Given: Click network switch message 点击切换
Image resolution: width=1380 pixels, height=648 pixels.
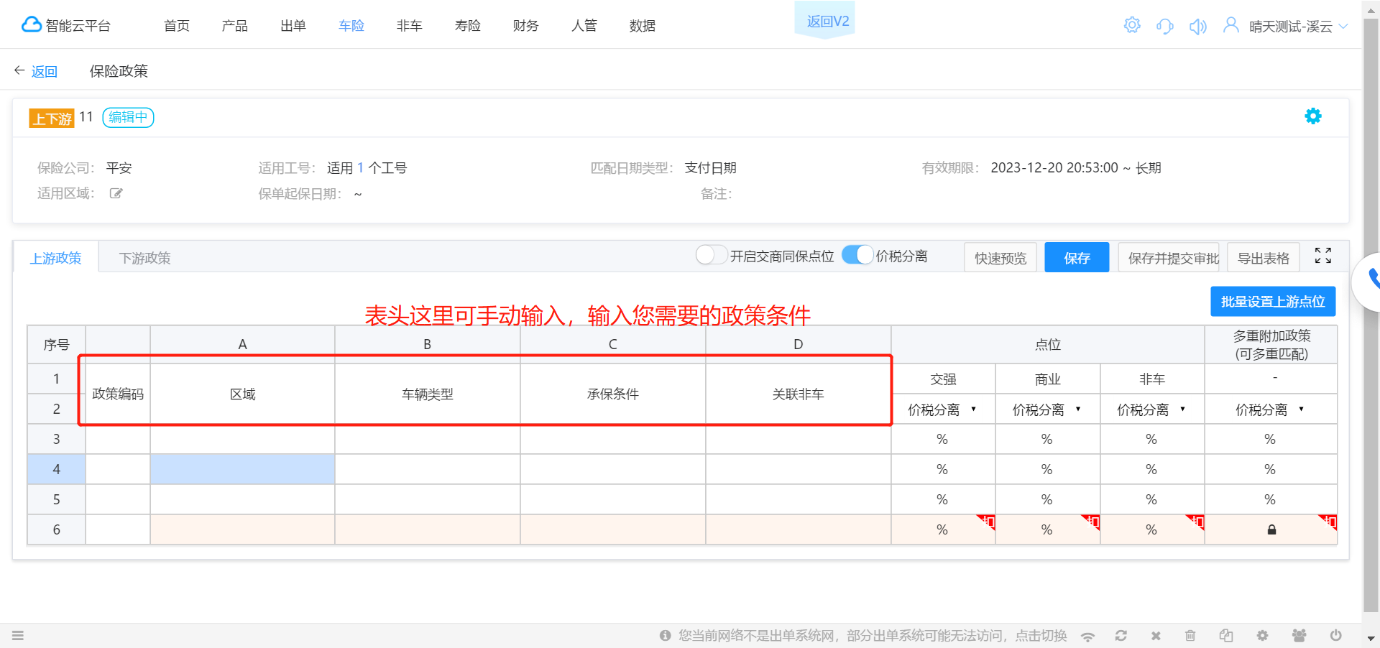Looking at the screenshot, I should [1041, 636].
